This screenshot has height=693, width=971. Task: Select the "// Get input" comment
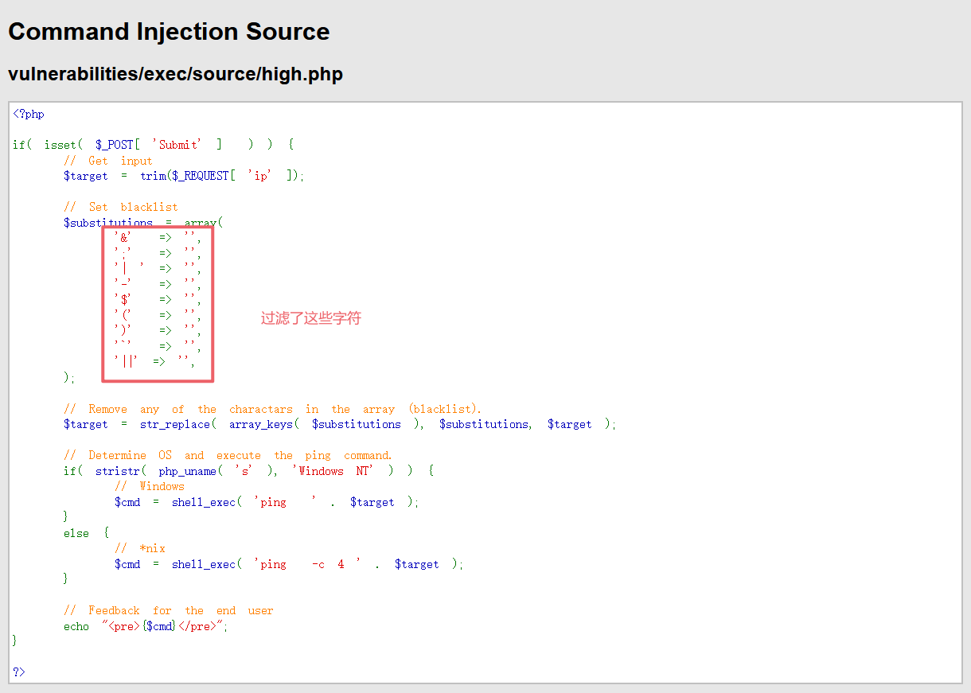107,161
